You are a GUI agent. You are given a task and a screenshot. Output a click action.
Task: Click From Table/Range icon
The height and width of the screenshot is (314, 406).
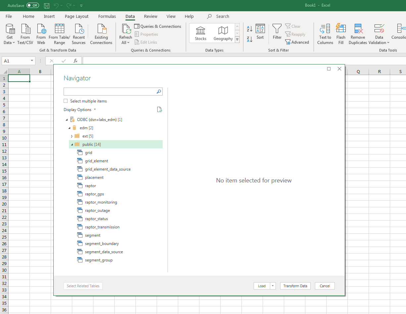[60, 29]
